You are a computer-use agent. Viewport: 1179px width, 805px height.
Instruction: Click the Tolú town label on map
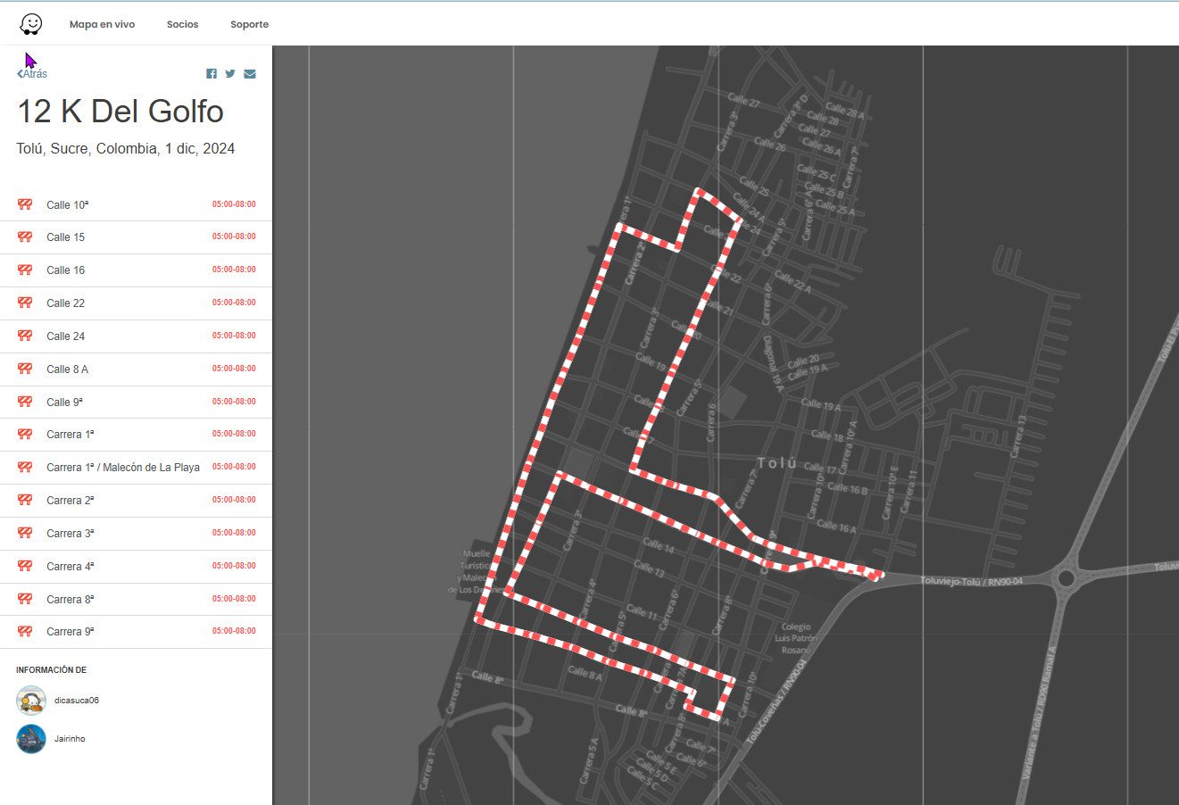(x=776, y=463)
